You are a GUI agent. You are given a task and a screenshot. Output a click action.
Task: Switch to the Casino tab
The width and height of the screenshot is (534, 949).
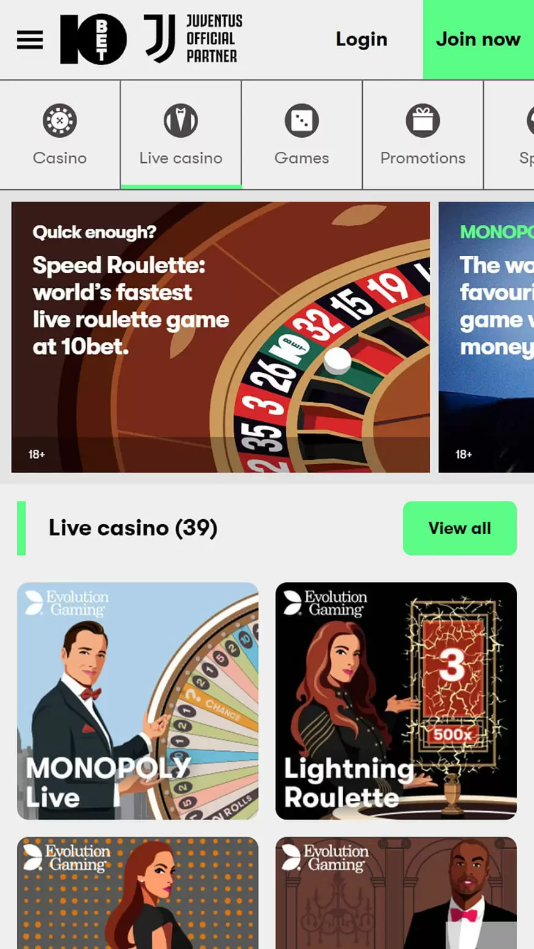[x=60, y=135]
